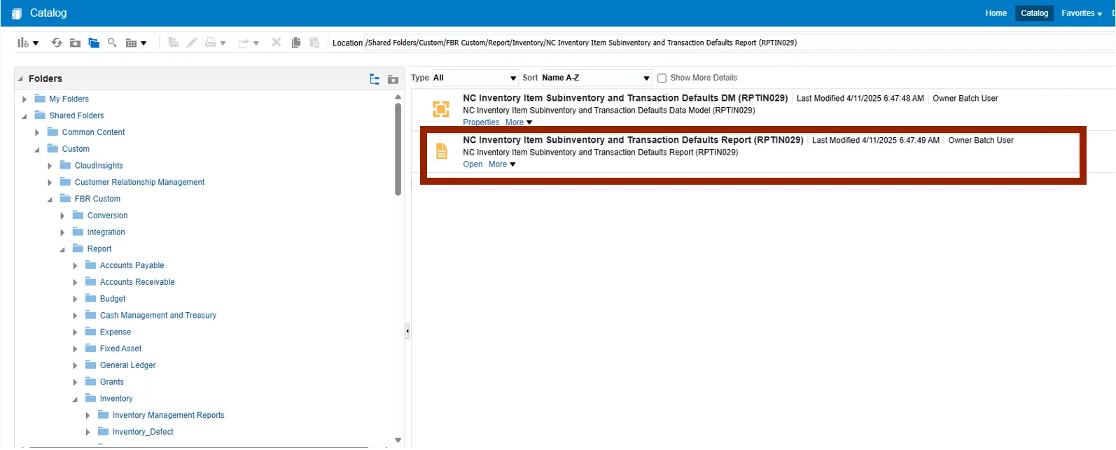Click the blue Show/Hide Folders panel icon
The image size is (1116, 450).
coord(94,43)
